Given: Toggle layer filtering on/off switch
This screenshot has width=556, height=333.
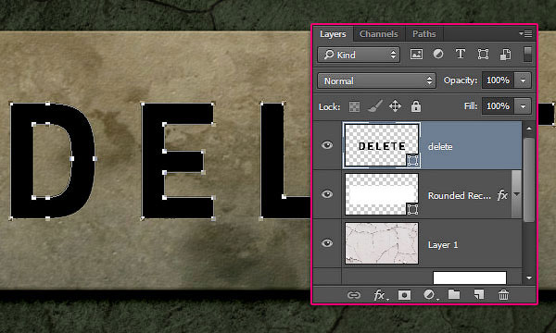Looking at the screenshot, I should (x=527, y=55).
